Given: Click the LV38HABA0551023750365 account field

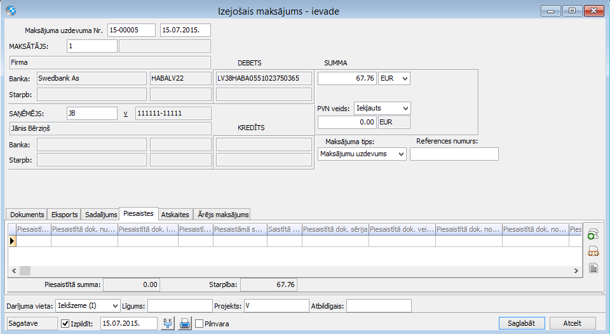Looking at the screenshot, I should click(x=264, y=78).
